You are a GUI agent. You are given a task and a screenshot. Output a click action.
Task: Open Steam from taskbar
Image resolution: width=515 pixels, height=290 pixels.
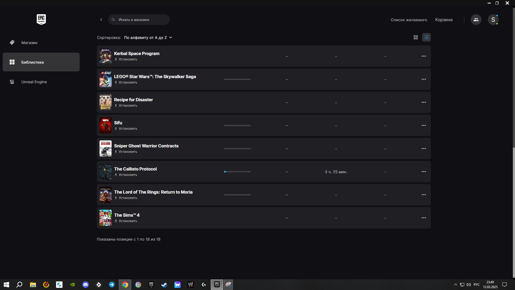coord(164,285)
